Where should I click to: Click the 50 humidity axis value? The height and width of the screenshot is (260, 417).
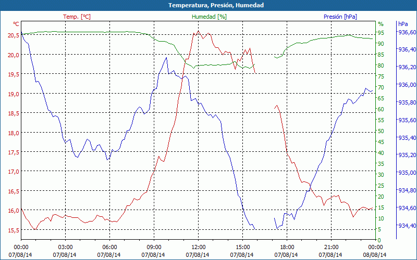pos(381,131)
